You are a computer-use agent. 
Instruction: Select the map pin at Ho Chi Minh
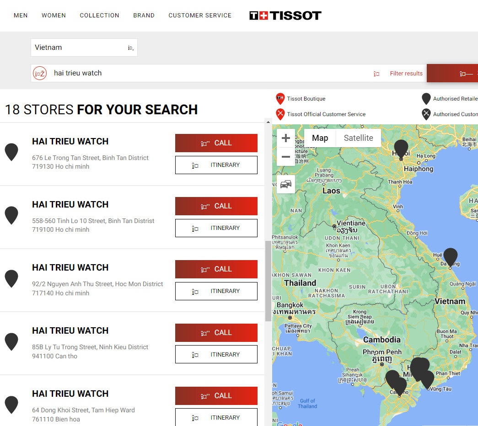click(418, 367)
